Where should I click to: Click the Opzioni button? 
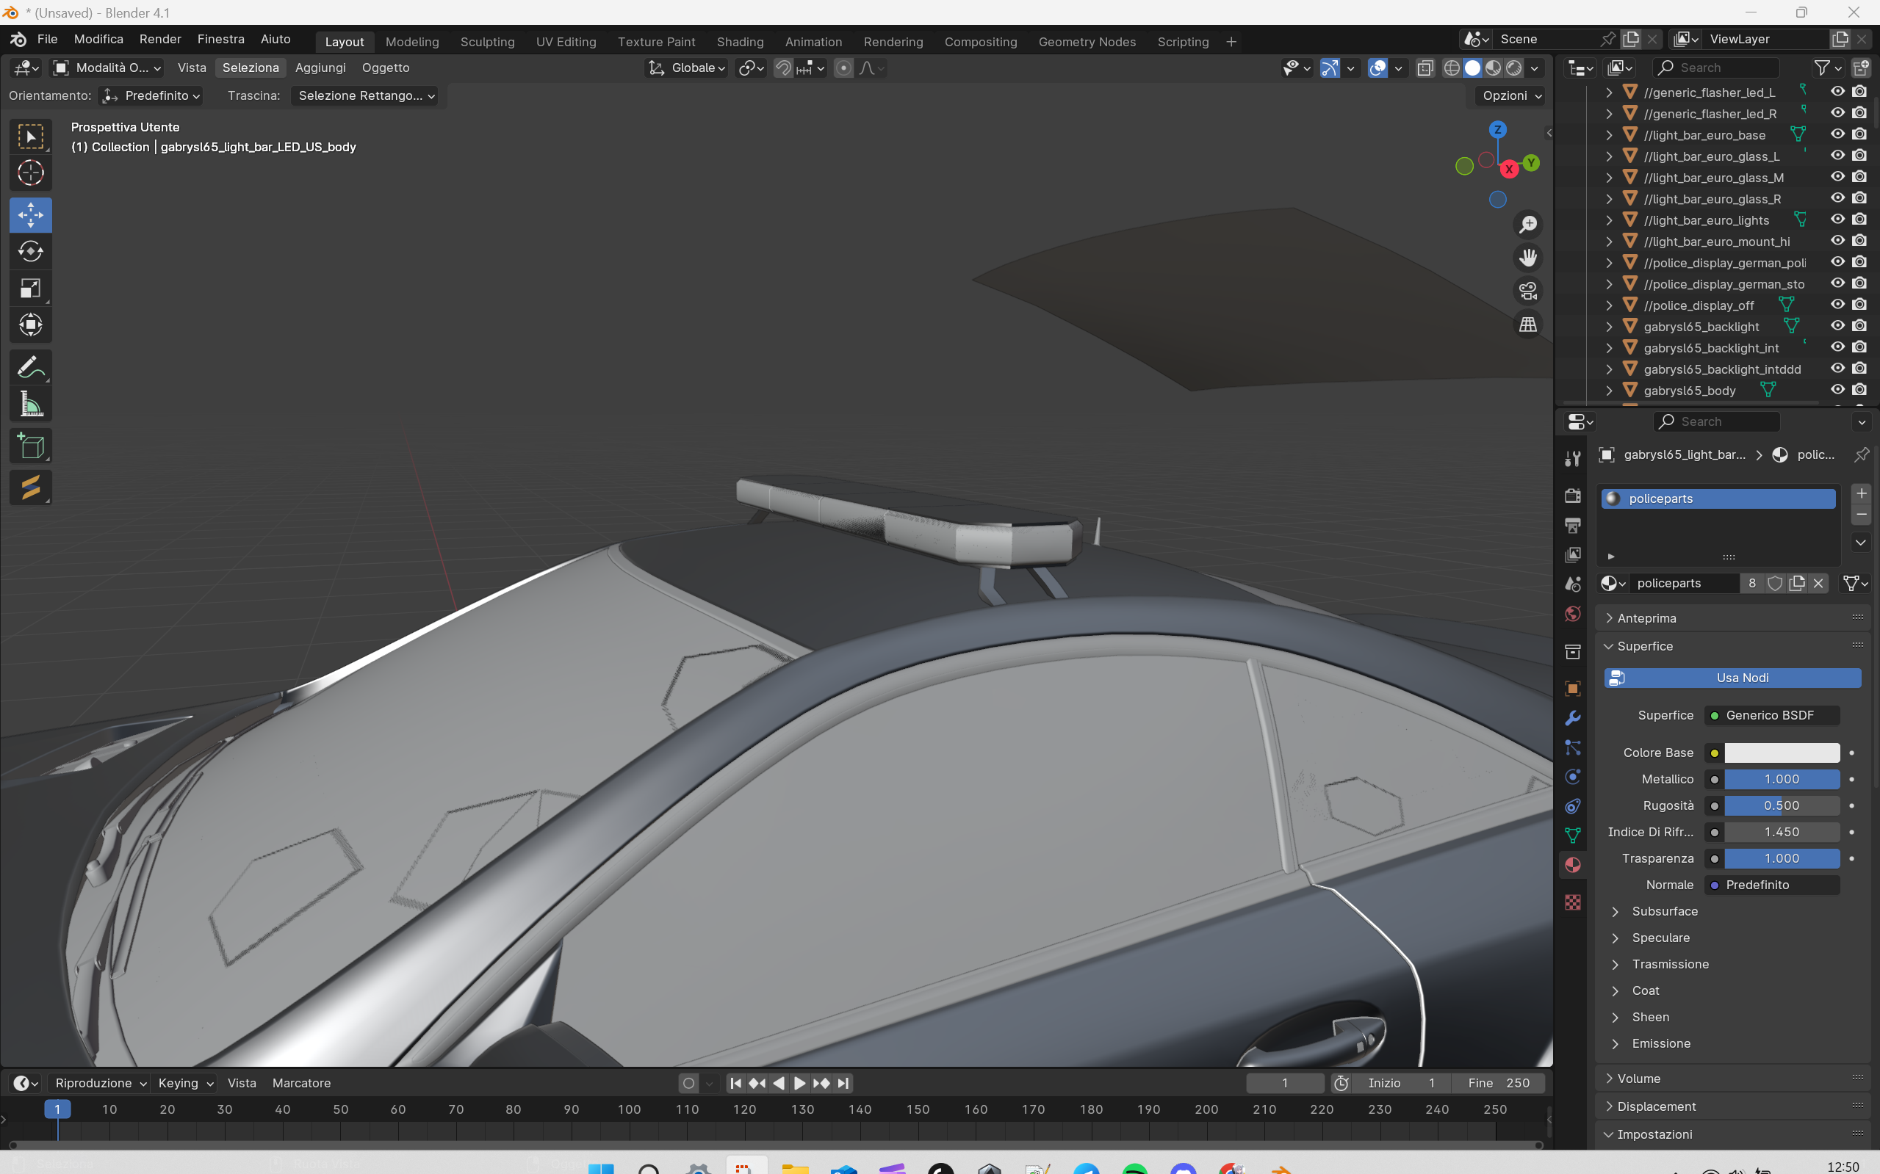pos(1511,95)
